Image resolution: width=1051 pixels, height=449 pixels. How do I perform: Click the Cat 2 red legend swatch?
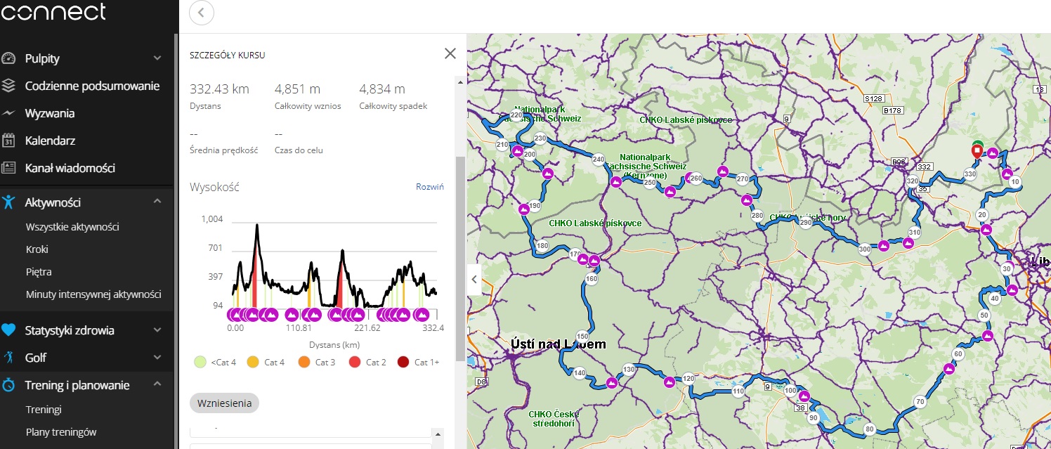click(x=354, y=363)
